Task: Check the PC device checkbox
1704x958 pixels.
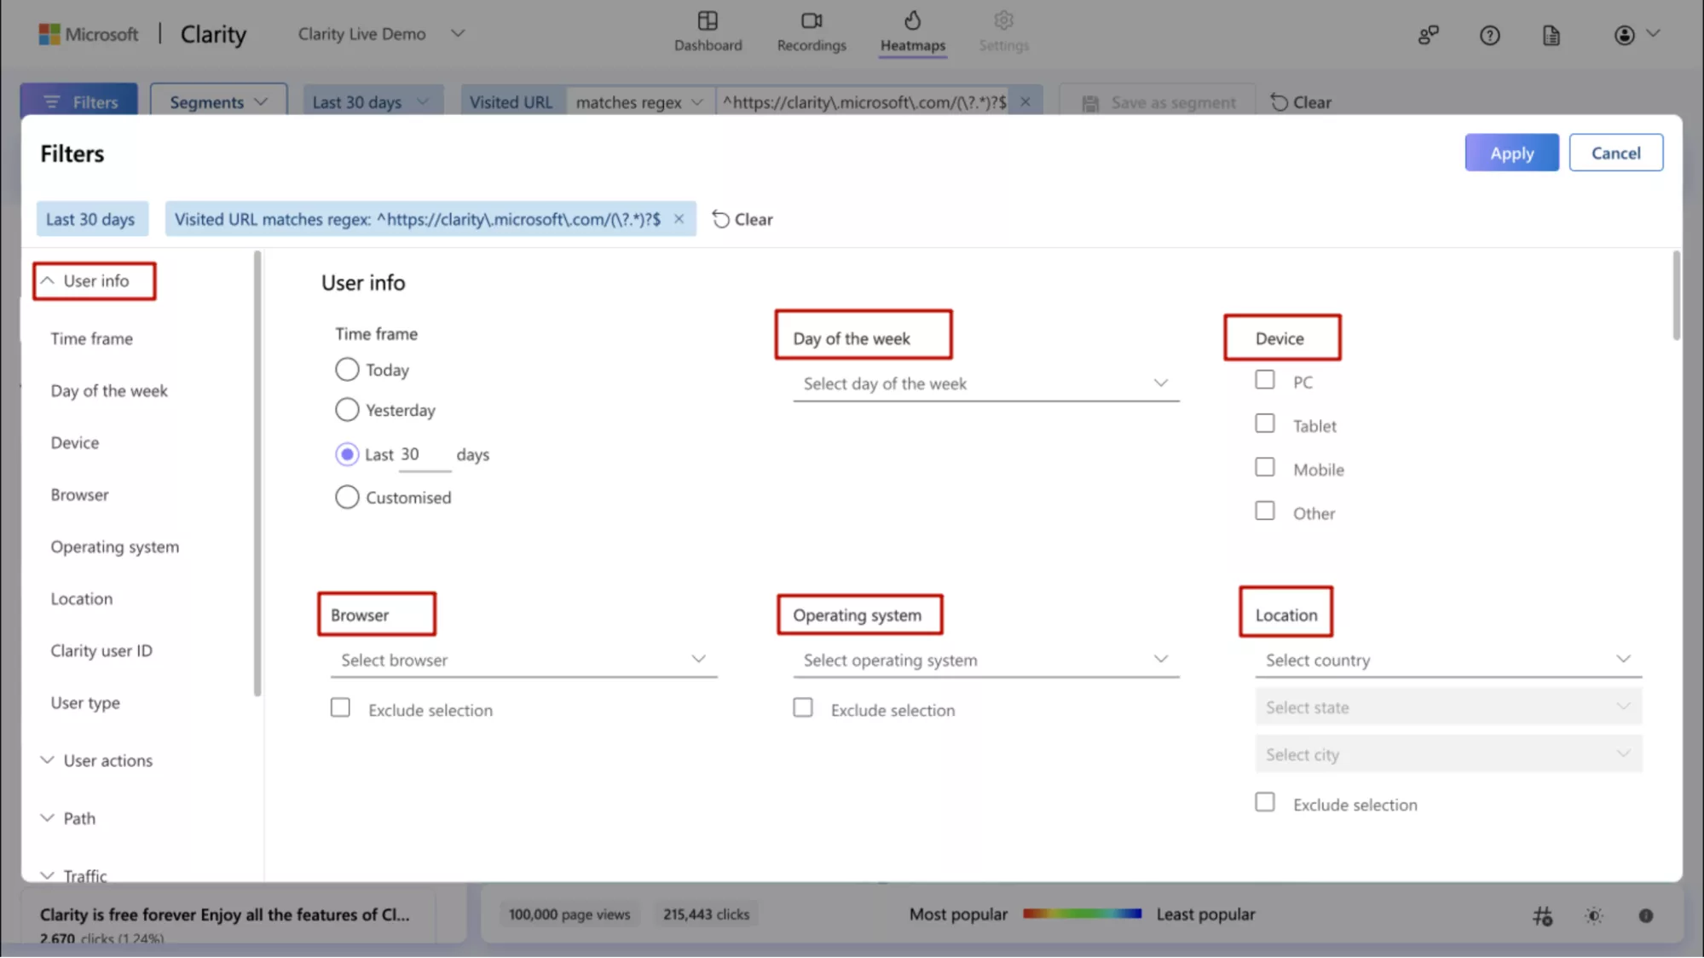Action: click(x=1264, y=380)
